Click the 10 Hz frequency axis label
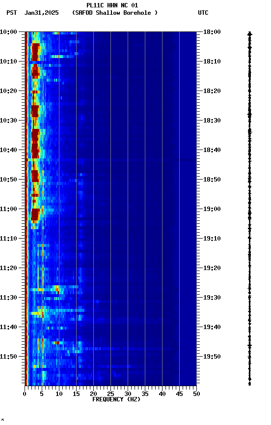The image size is (271, 425). 59,395
